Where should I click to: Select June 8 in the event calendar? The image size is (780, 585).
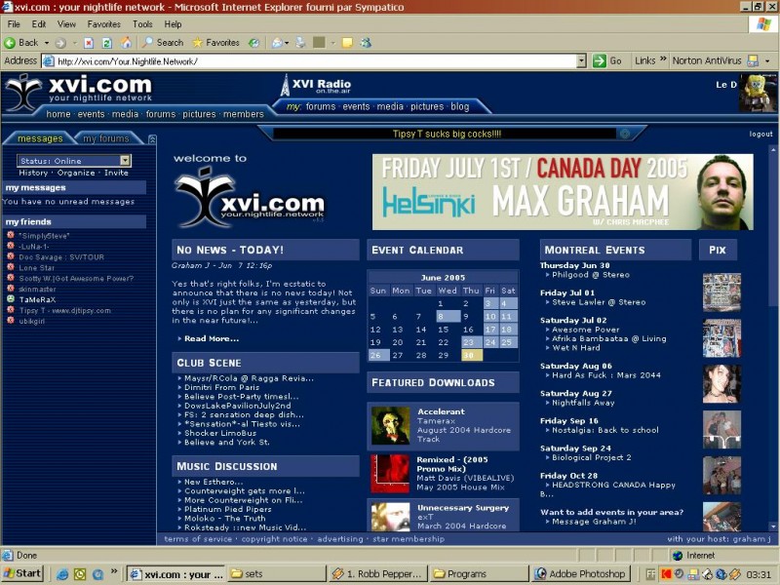coord(447,316)
